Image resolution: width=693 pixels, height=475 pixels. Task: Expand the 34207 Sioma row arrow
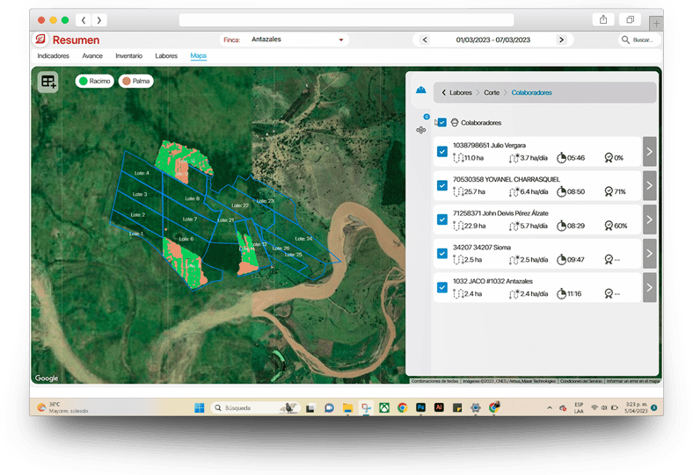pos(649,253)
